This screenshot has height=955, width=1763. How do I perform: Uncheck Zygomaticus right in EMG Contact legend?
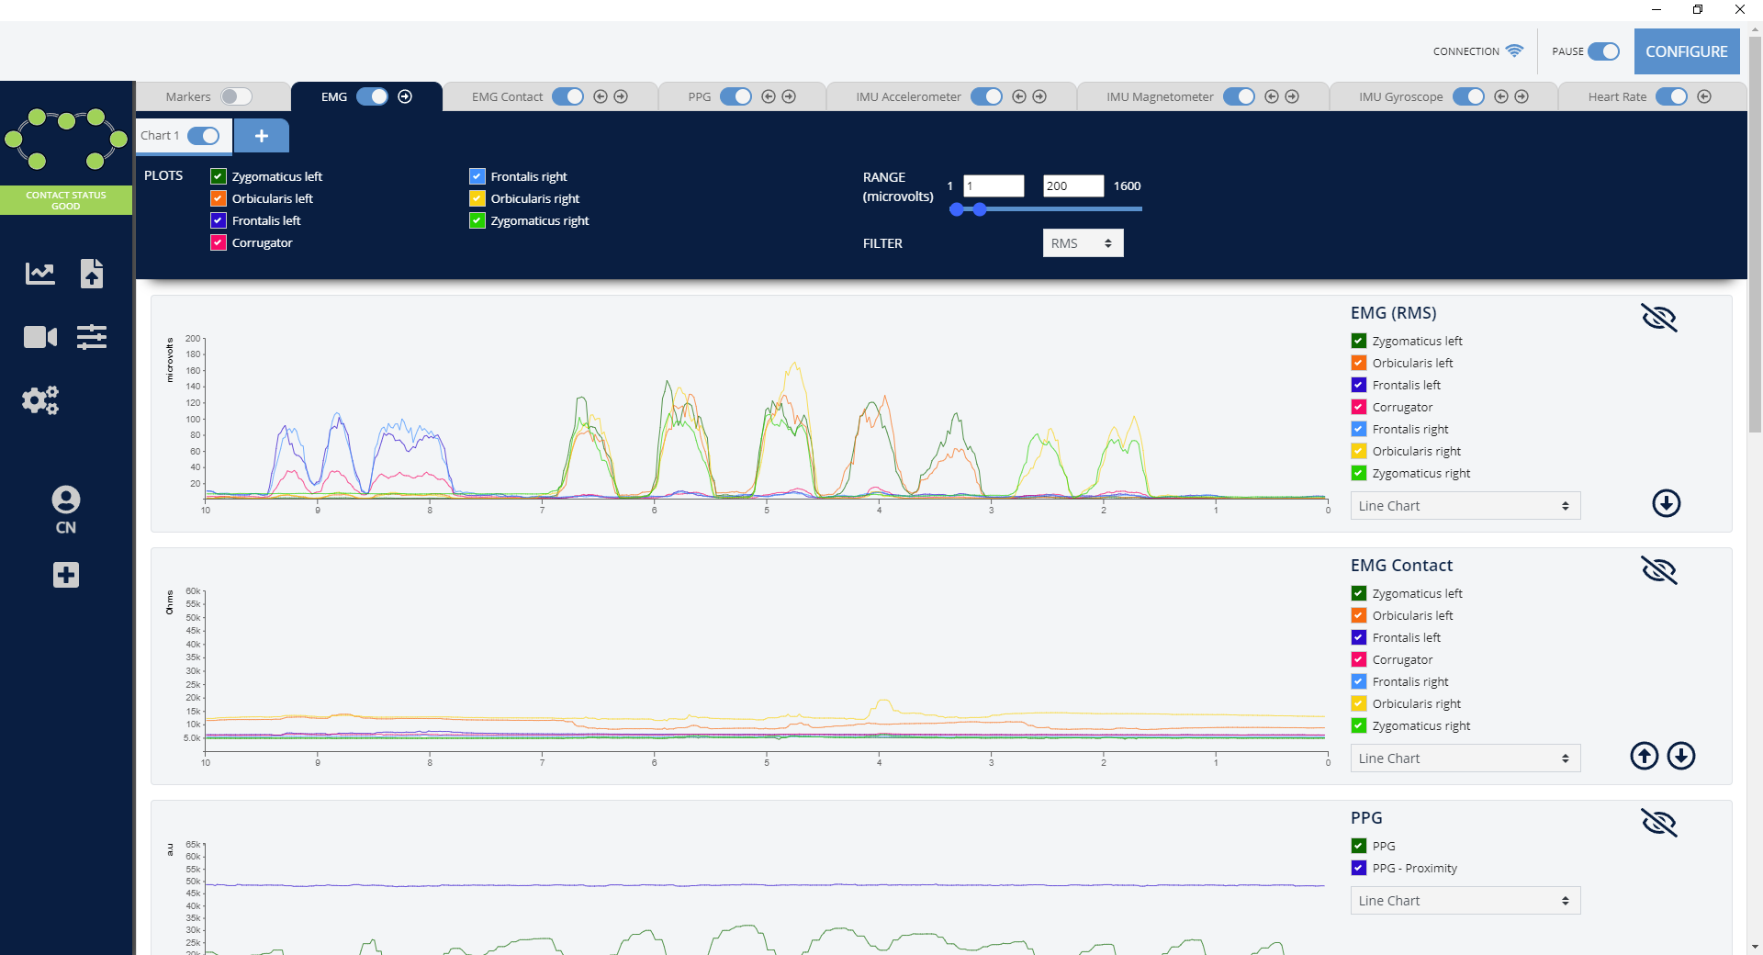(1359, 725)
